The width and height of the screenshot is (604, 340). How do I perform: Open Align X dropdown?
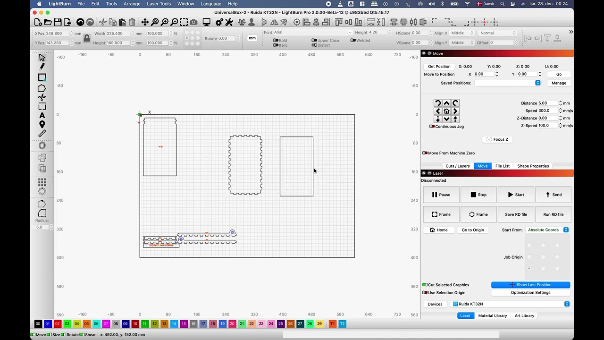coord(462,33)
